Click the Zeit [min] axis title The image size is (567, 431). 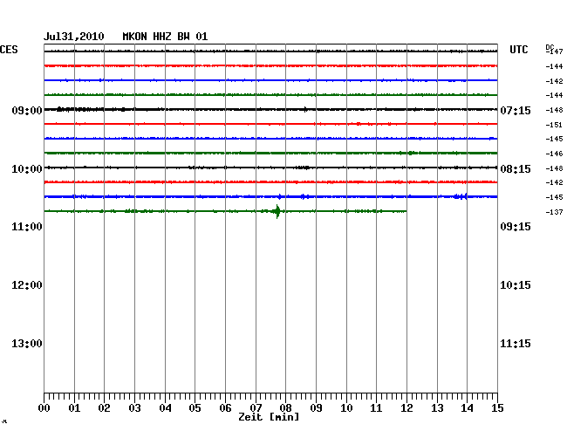pyautogui.click(x=269, y=417)
